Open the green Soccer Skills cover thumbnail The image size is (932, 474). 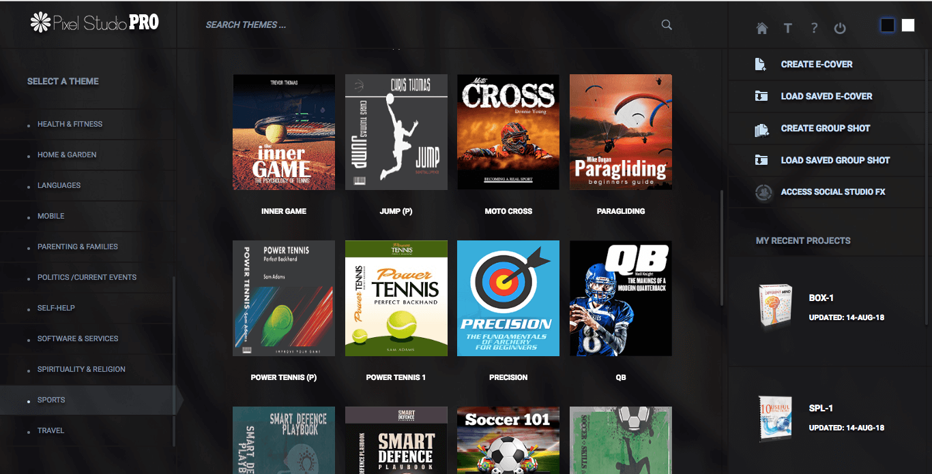point(621,440)
